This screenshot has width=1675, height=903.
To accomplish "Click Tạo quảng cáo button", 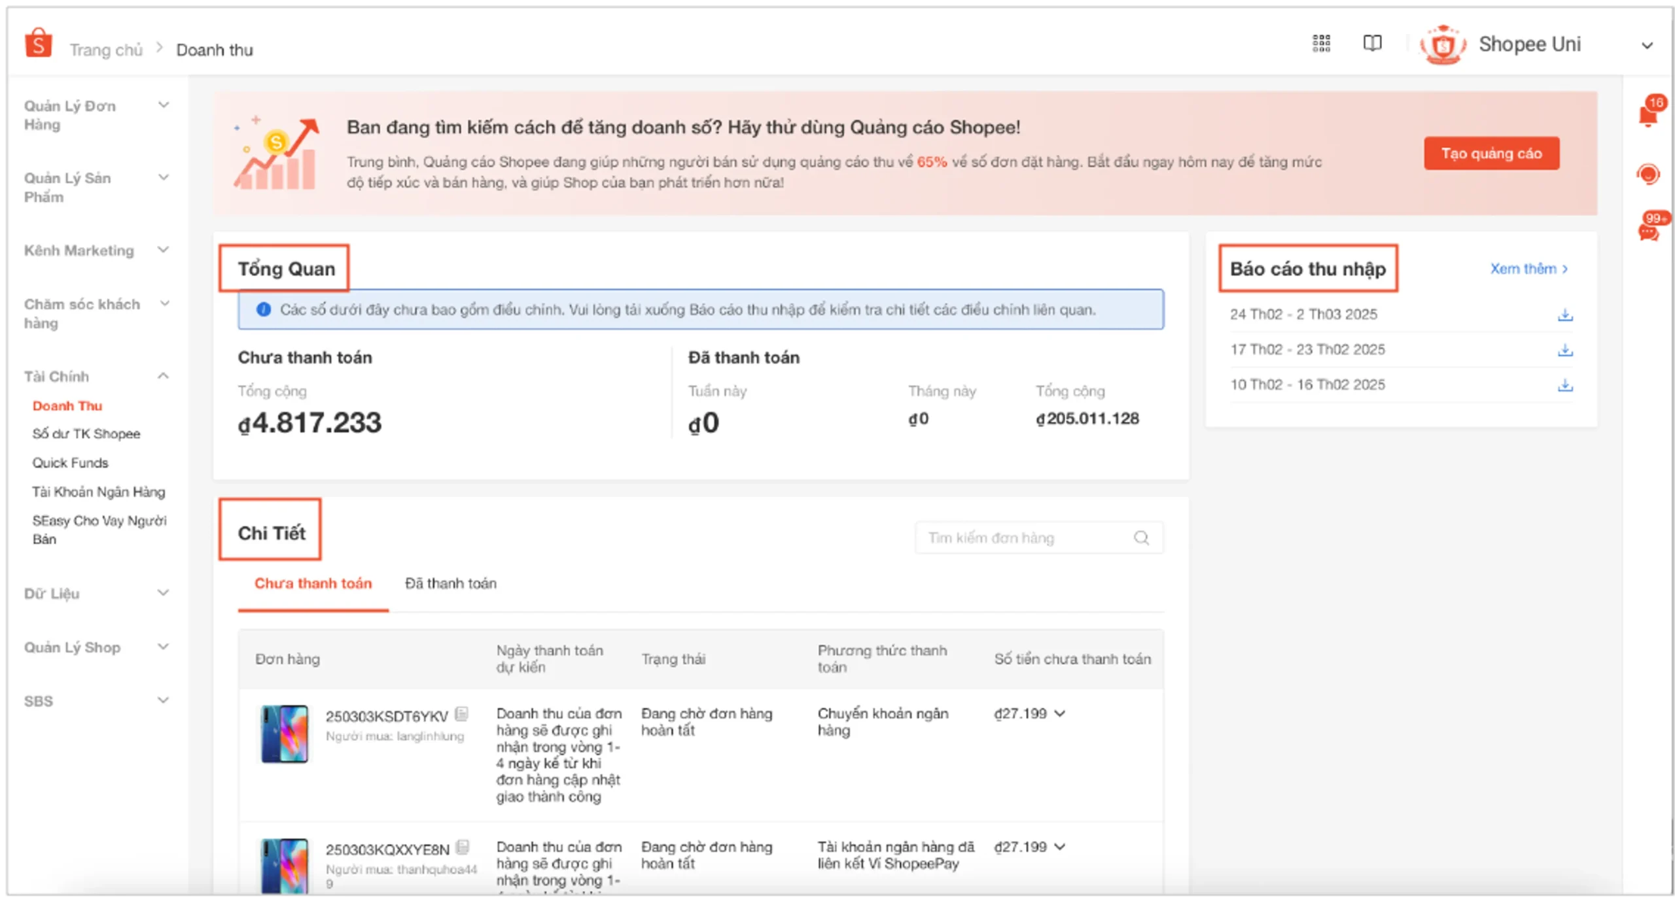I will point(1490,154).
